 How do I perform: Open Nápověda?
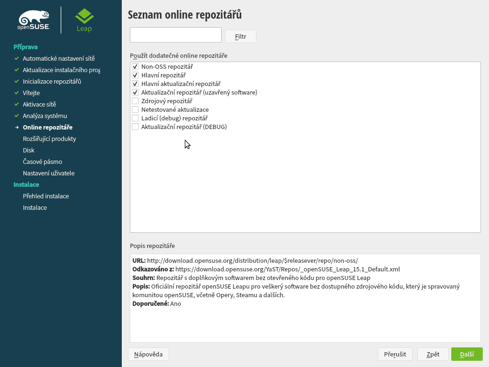(x=148, y=354)
